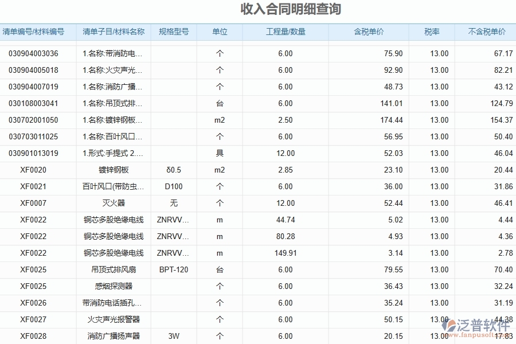Click the 感烟探测器 row
Screen dimensions: 516x344
click(112, 286)
